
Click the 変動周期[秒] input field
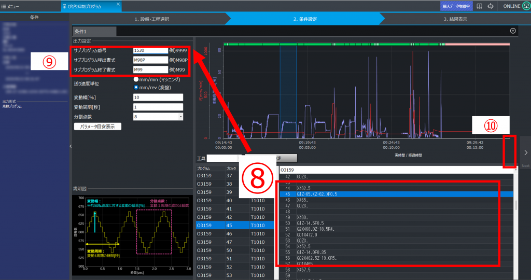click(x=158, y=107)
